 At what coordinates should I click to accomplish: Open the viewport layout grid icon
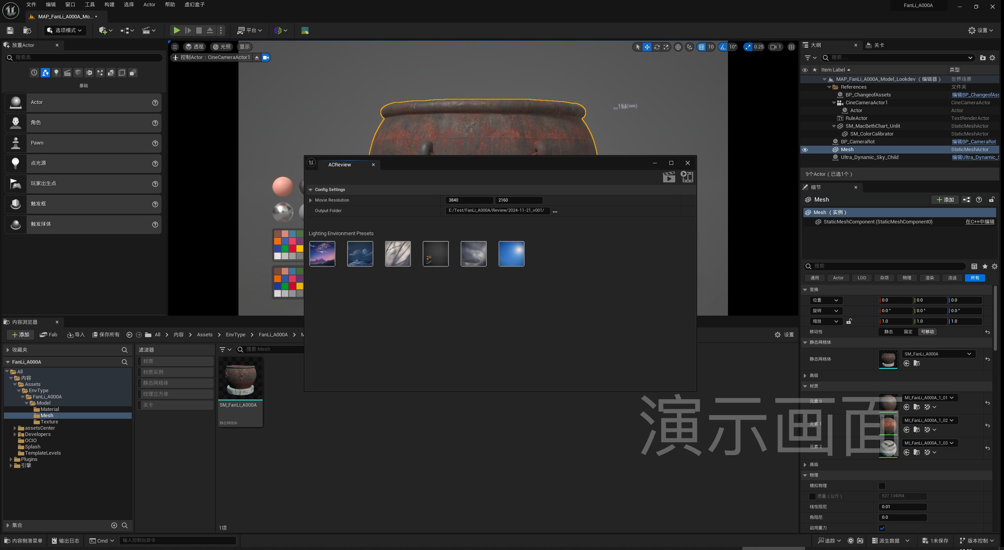[791, 47]
